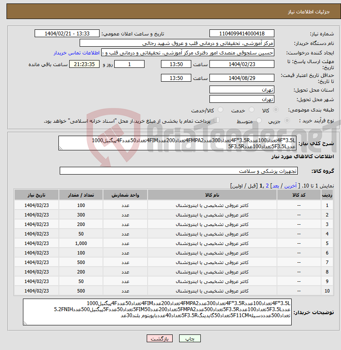Click the شهر محل تحویل field

(242, 99)
